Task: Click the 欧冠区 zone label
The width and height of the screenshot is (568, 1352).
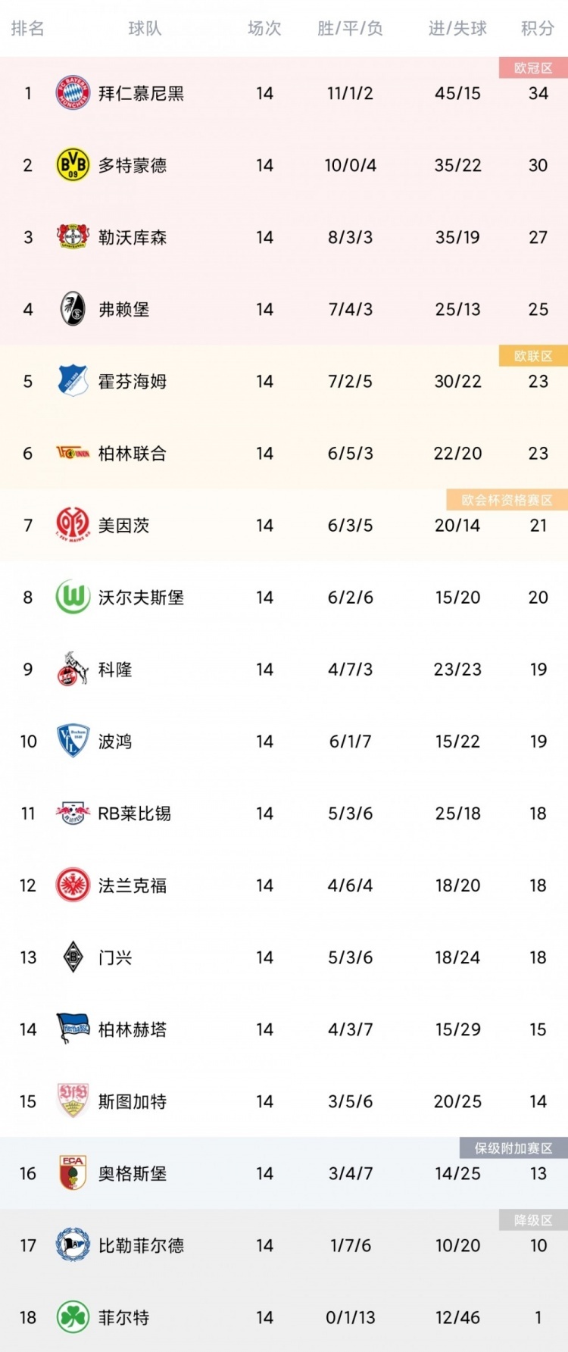Action: [x=533, y=68]
